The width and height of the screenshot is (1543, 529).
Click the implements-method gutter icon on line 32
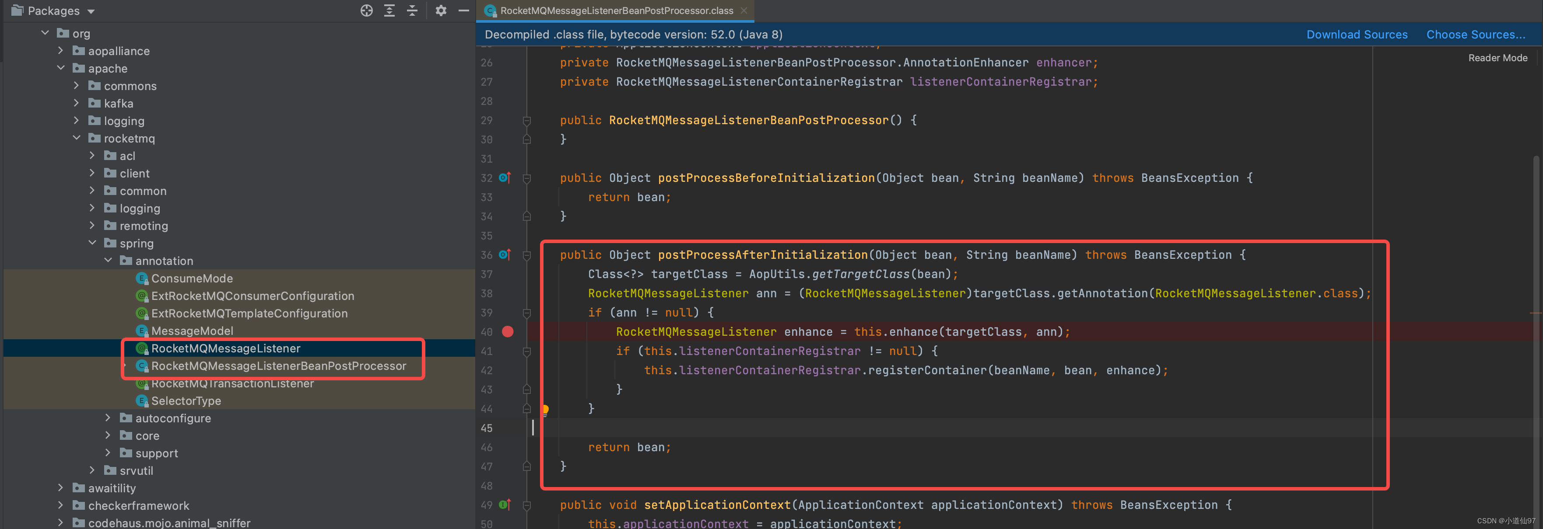tap(505, 178)
